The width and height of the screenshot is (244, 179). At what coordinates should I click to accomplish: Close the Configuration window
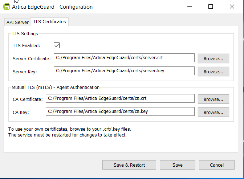(x=232, y=7)
